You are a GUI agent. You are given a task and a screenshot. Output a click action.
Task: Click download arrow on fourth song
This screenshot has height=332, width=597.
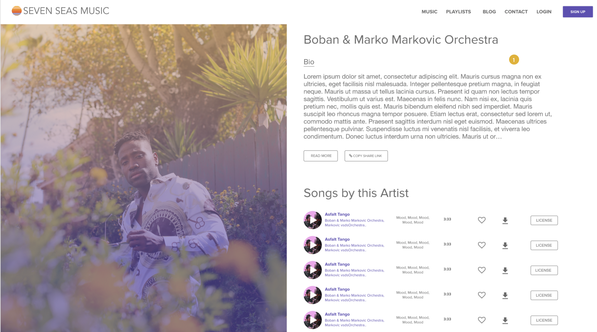[x=505, y=296]
